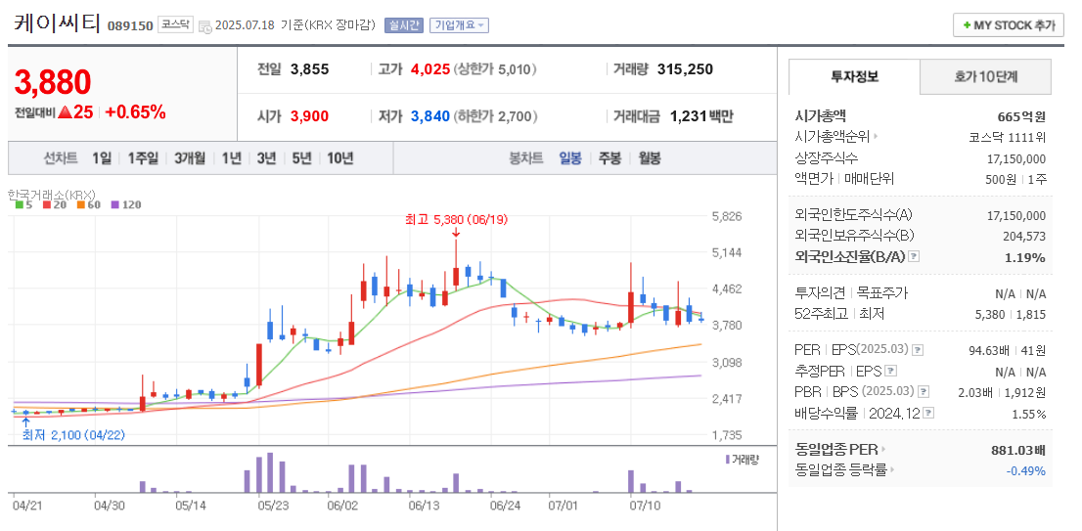Image resolution: width=1082 pixels, height=531 pixels.
Task: Select the 월봉 candlestick chart
Action: tap(650, 157)
